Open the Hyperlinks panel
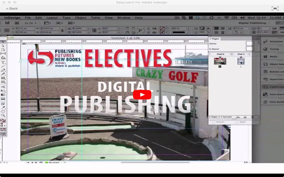The height and width of the screenshot is (177, 284). (x=273, y=79)
